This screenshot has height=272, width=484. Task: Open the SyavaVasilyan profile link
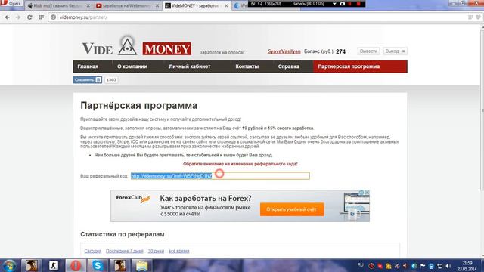pyautogui.click(x=284, y=51)
